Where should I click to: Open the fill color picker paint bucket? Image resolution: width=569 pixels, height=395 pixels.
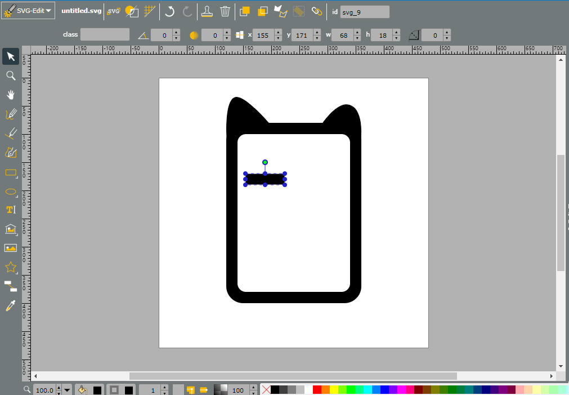(x=83, y=390)
